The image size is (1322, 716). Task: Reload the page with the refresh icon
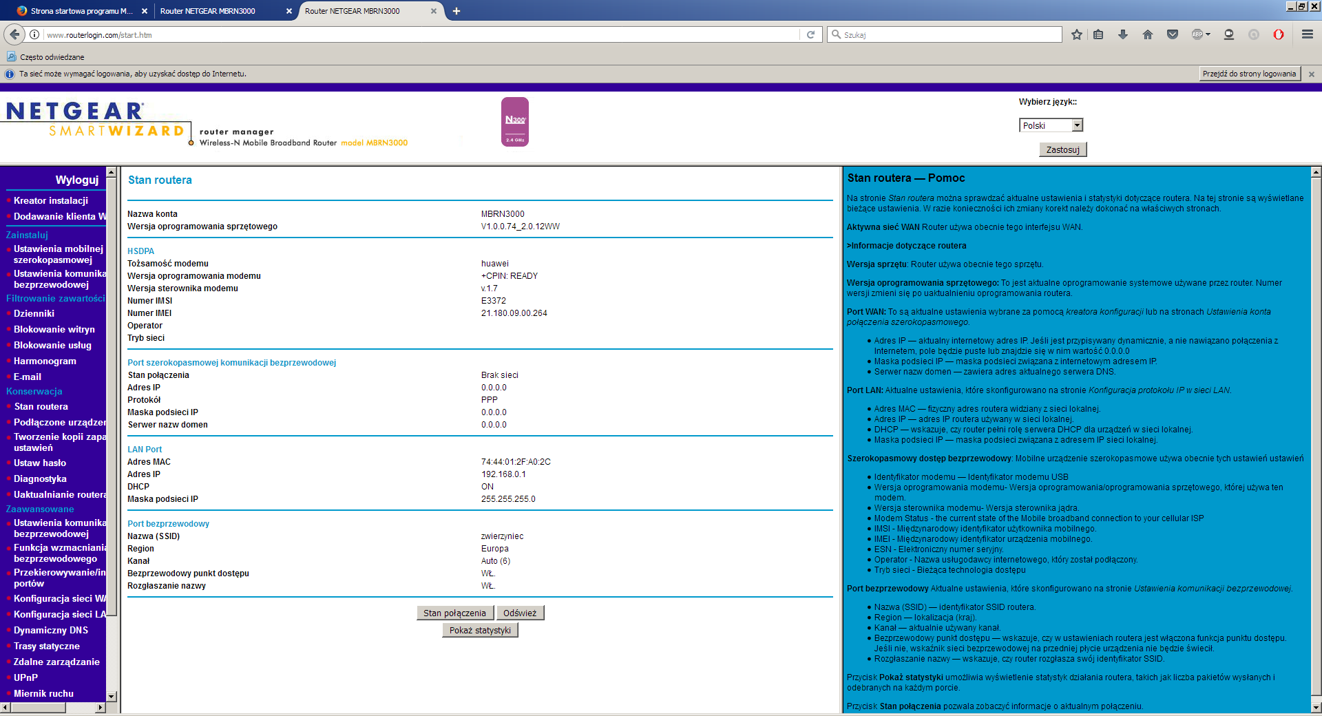810,34
